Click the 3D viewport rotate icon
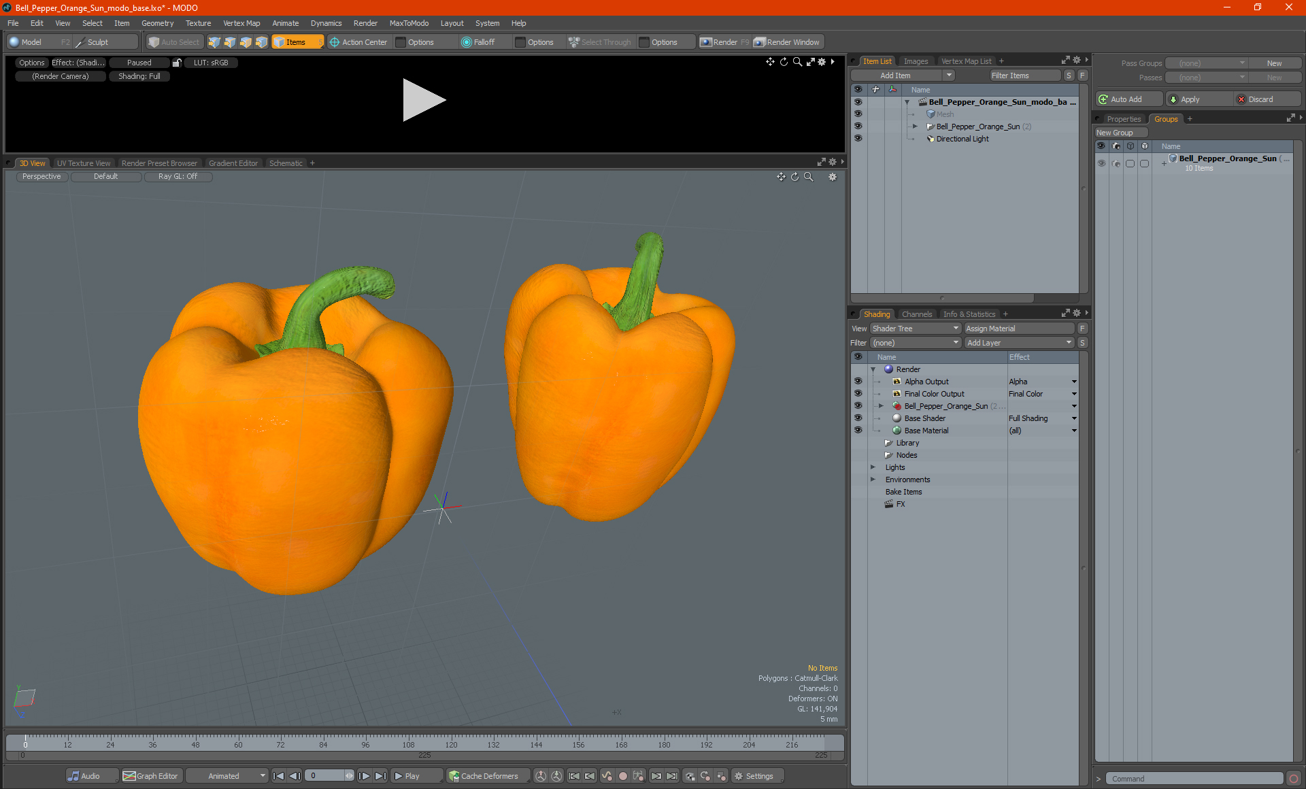The width and height of the screenshot is (1306, 789). [794, 177]
